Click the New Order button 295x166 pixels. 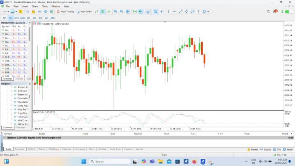pyautogui.click(x=84, y=11)
